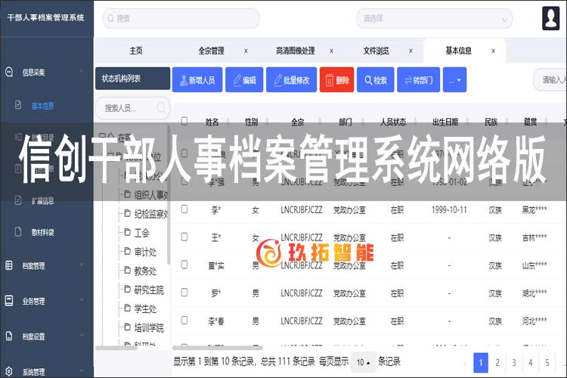Open the user avatar profile icon
The image size is (567, 378).
click(x=550, y=17)
